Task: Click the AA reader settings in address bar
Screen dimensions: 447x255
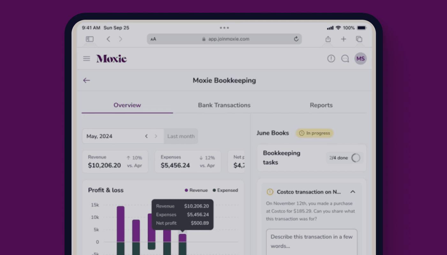Action: point(154,39)
